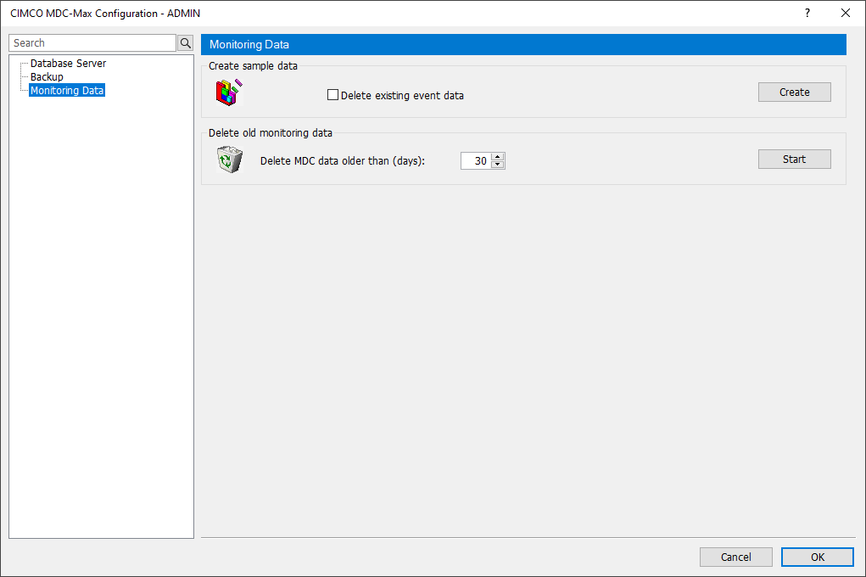
Task: Enable Delete existing event data checkbox
Action: tap(332, 95)
